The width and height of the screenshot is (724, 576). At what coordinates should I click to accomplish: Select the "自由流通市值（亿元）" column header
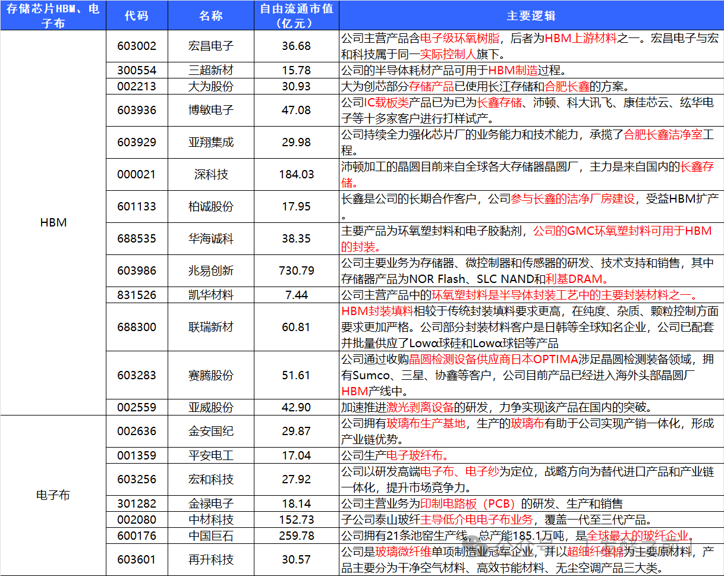tap(297, 16)
